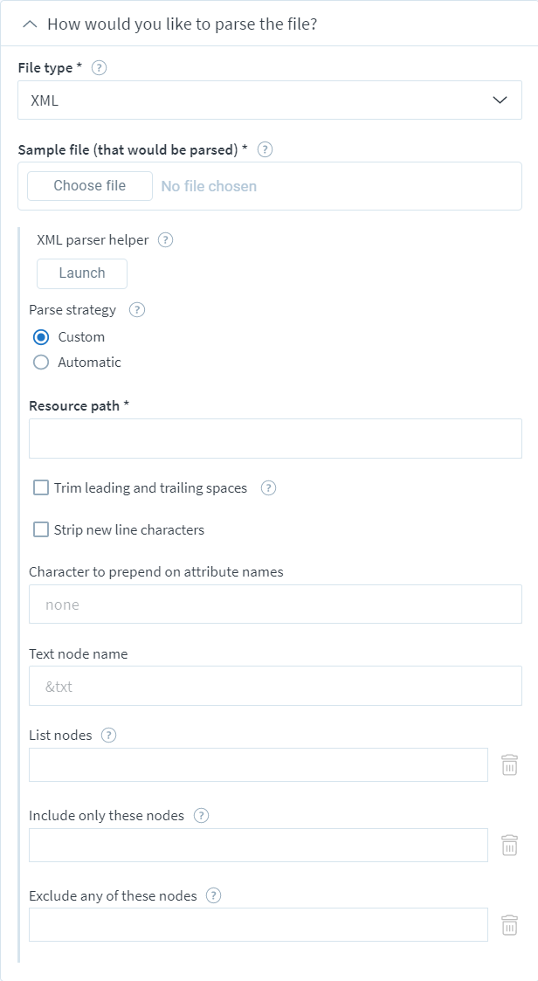
Task: View XML parser helper help tooltip
Action: (x=165, y=240)
